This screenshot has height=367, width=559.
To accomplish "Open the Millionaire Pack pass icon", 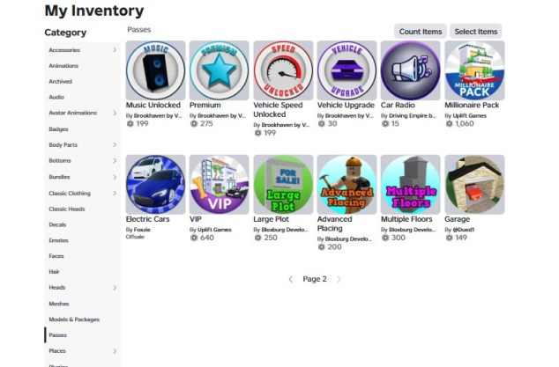I will tap(474, 70).
